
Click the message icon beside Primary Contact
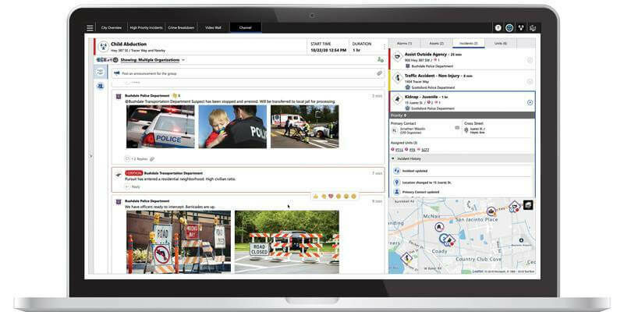[x=457, y=128]
